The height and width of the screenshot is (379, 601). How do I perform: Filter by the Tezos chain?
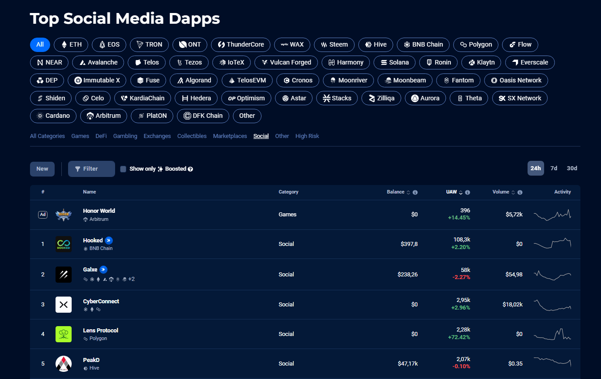pos(189,62)
